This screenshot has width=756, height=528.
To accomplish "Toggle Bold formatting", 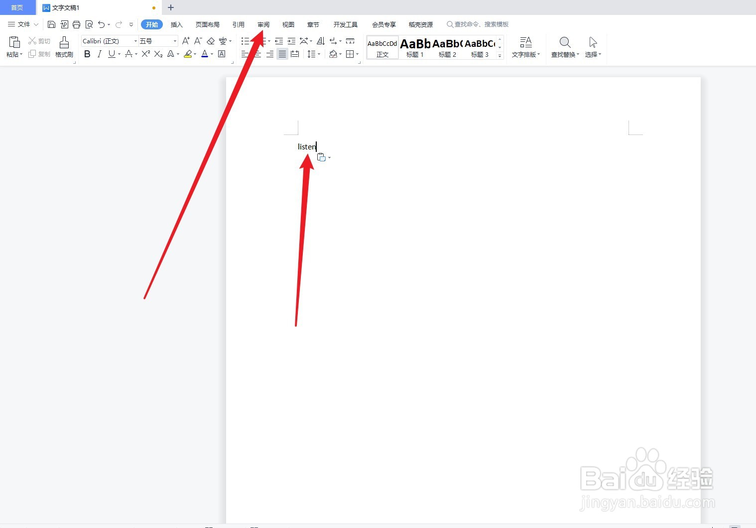I will click(x=87, y=54).
